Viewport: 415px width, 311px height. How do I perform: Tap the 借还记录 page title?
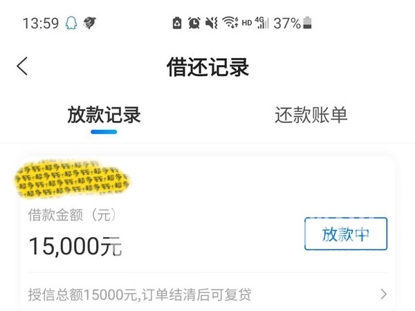pos(207,67)
